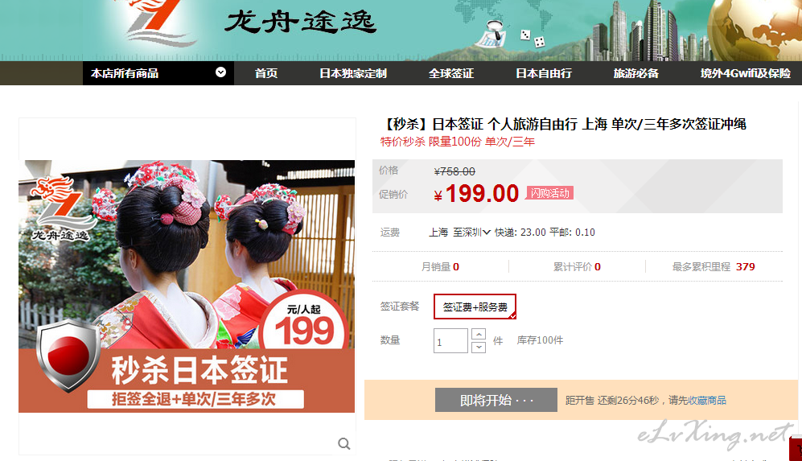Click the quantity input field

[x=450, y=341]
